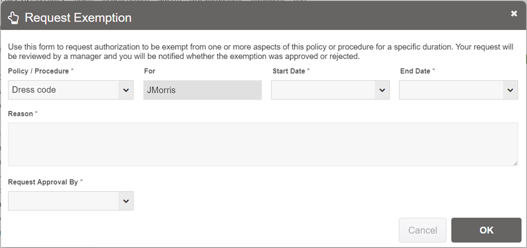This screenshot has height=248, width=527.
Task: Click the Request Approval By chevron arrow
Action: tap(126, 201)
